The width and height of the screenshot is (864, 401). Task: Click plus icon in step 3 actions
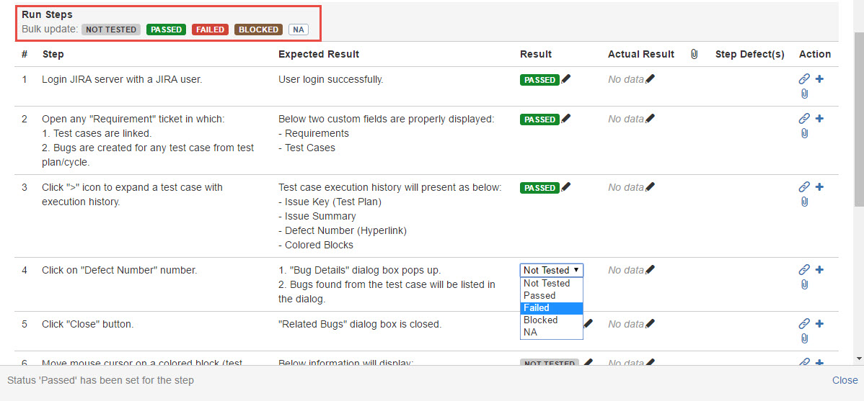pyautogui.click(x=819, y=187)
